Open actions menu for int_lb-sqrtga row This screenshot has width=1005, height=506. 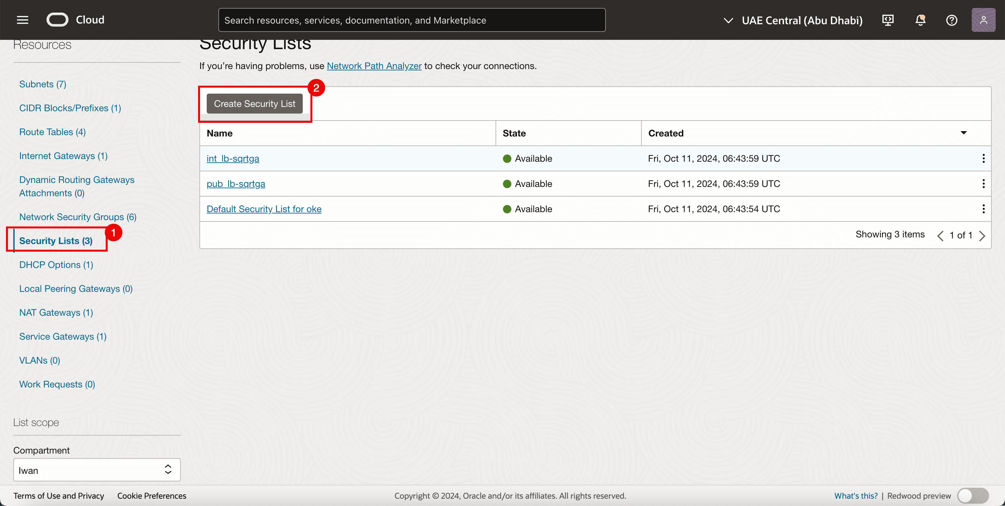pos(983,158)
